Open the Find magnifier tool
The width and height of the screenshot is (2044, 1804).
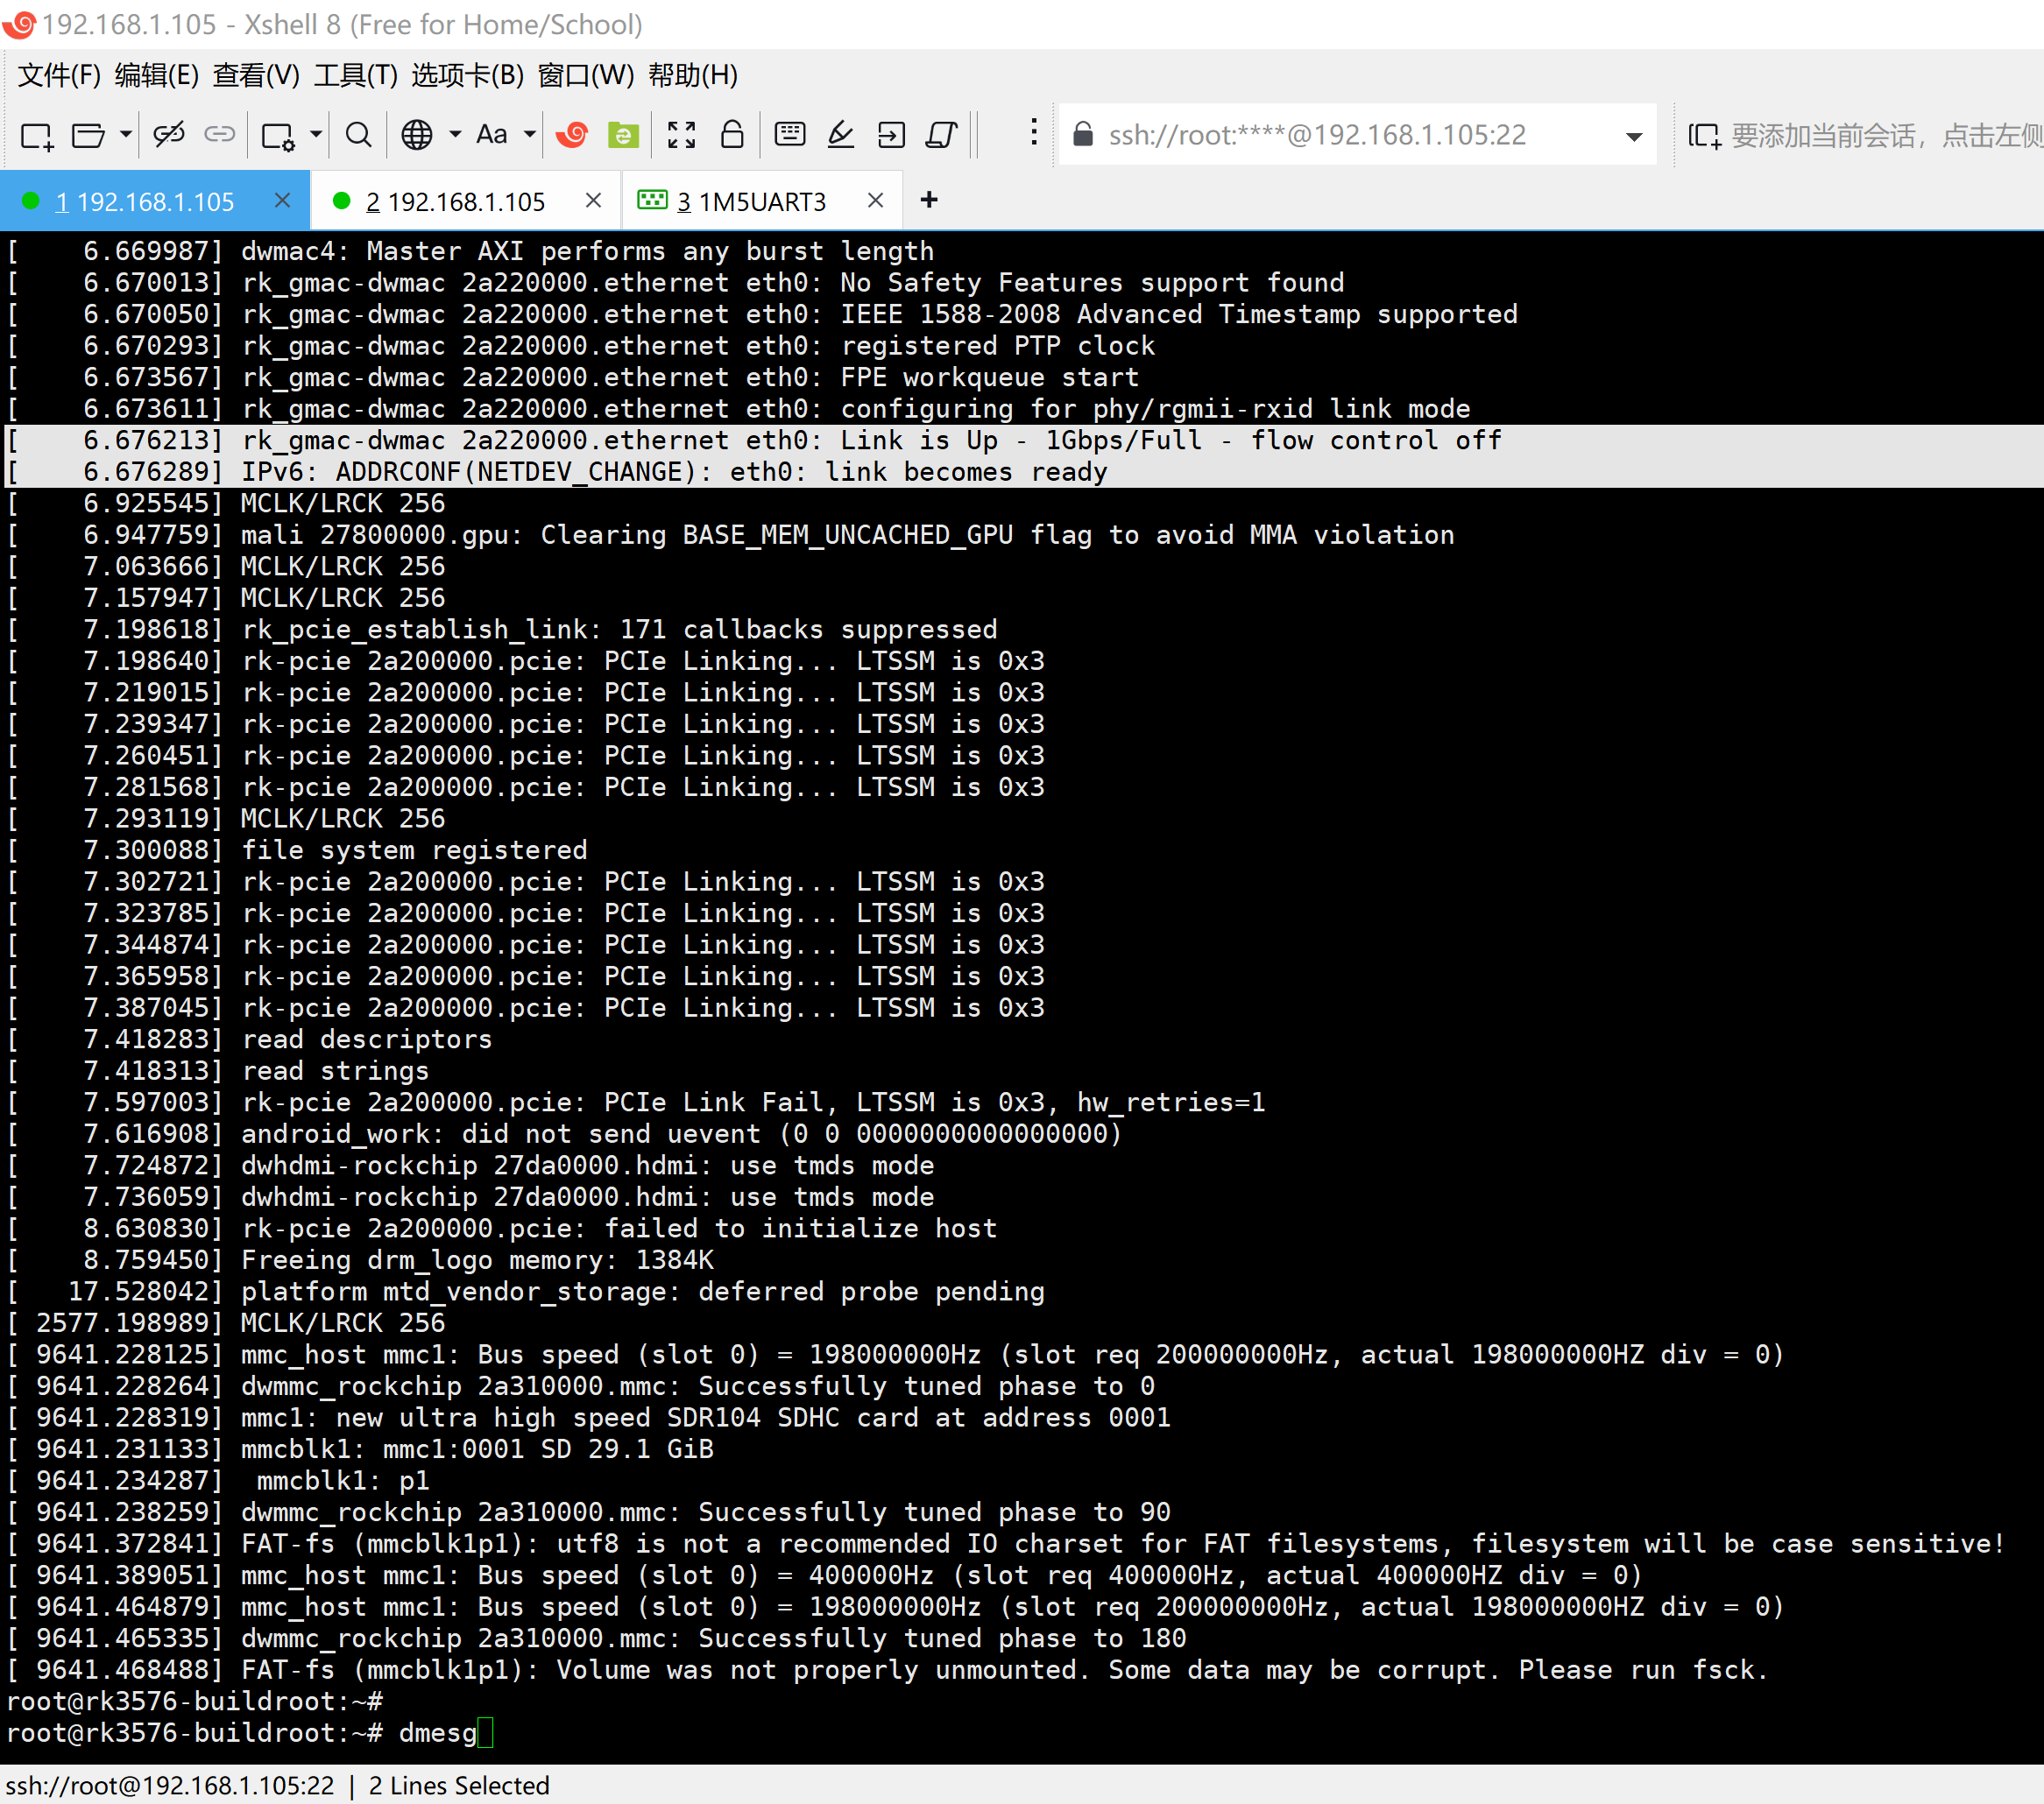click(358, 135)
